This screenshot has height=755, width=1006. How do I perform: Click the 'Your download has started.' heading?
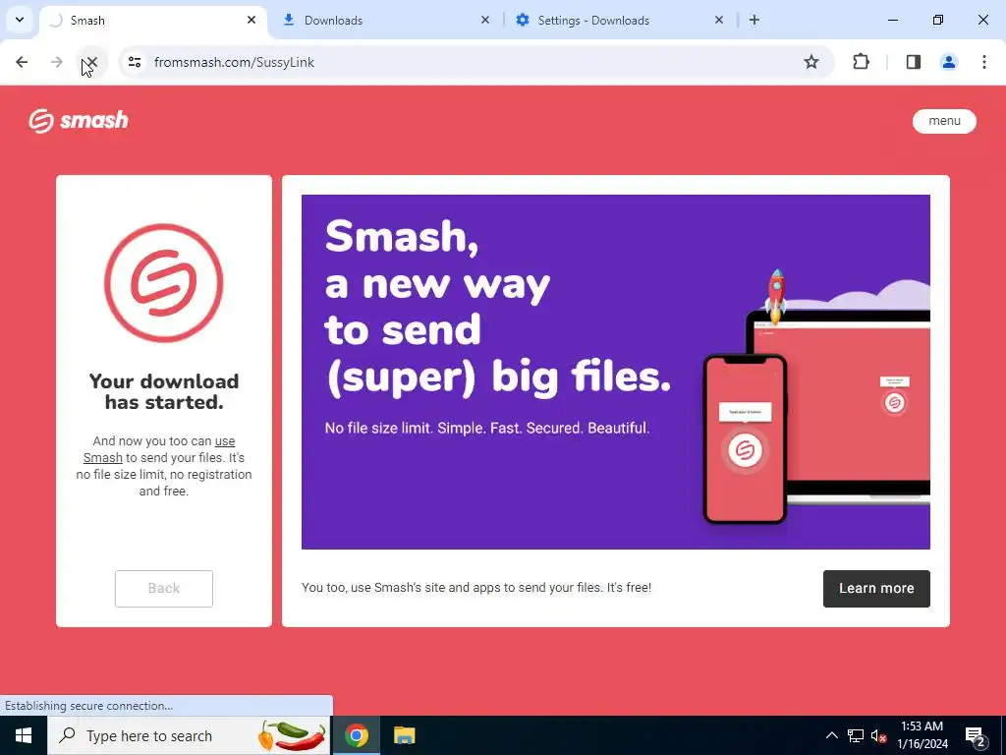pos(164,391)
